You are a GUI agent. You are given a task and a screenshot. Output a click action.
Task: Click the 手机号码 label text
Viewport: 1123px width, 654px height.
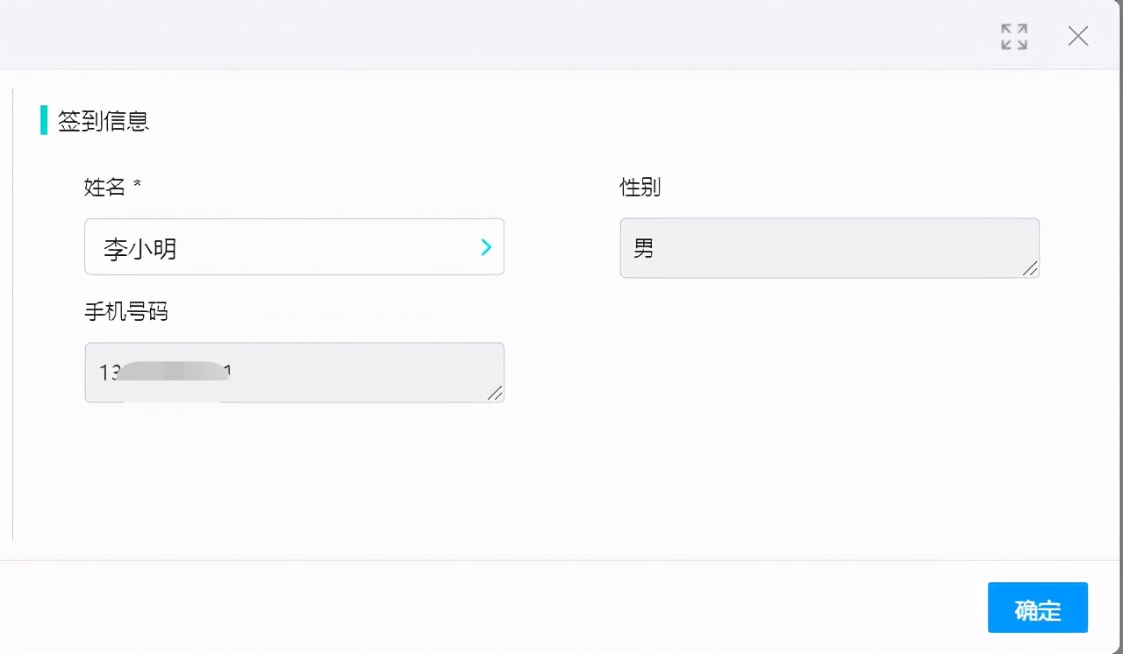[128, 311]
